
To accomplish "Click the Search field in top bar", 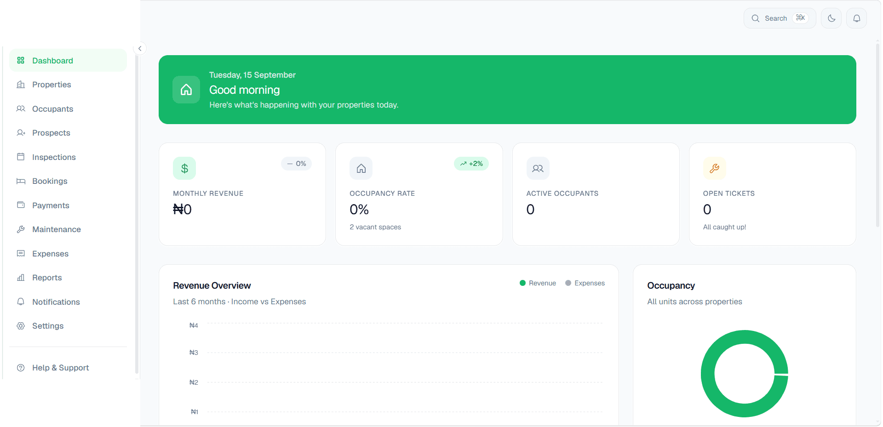I will click(780, 18).
